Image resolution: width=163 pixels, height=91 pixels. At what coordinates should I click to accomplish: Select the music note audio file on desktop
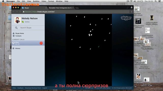click(138, 21)
